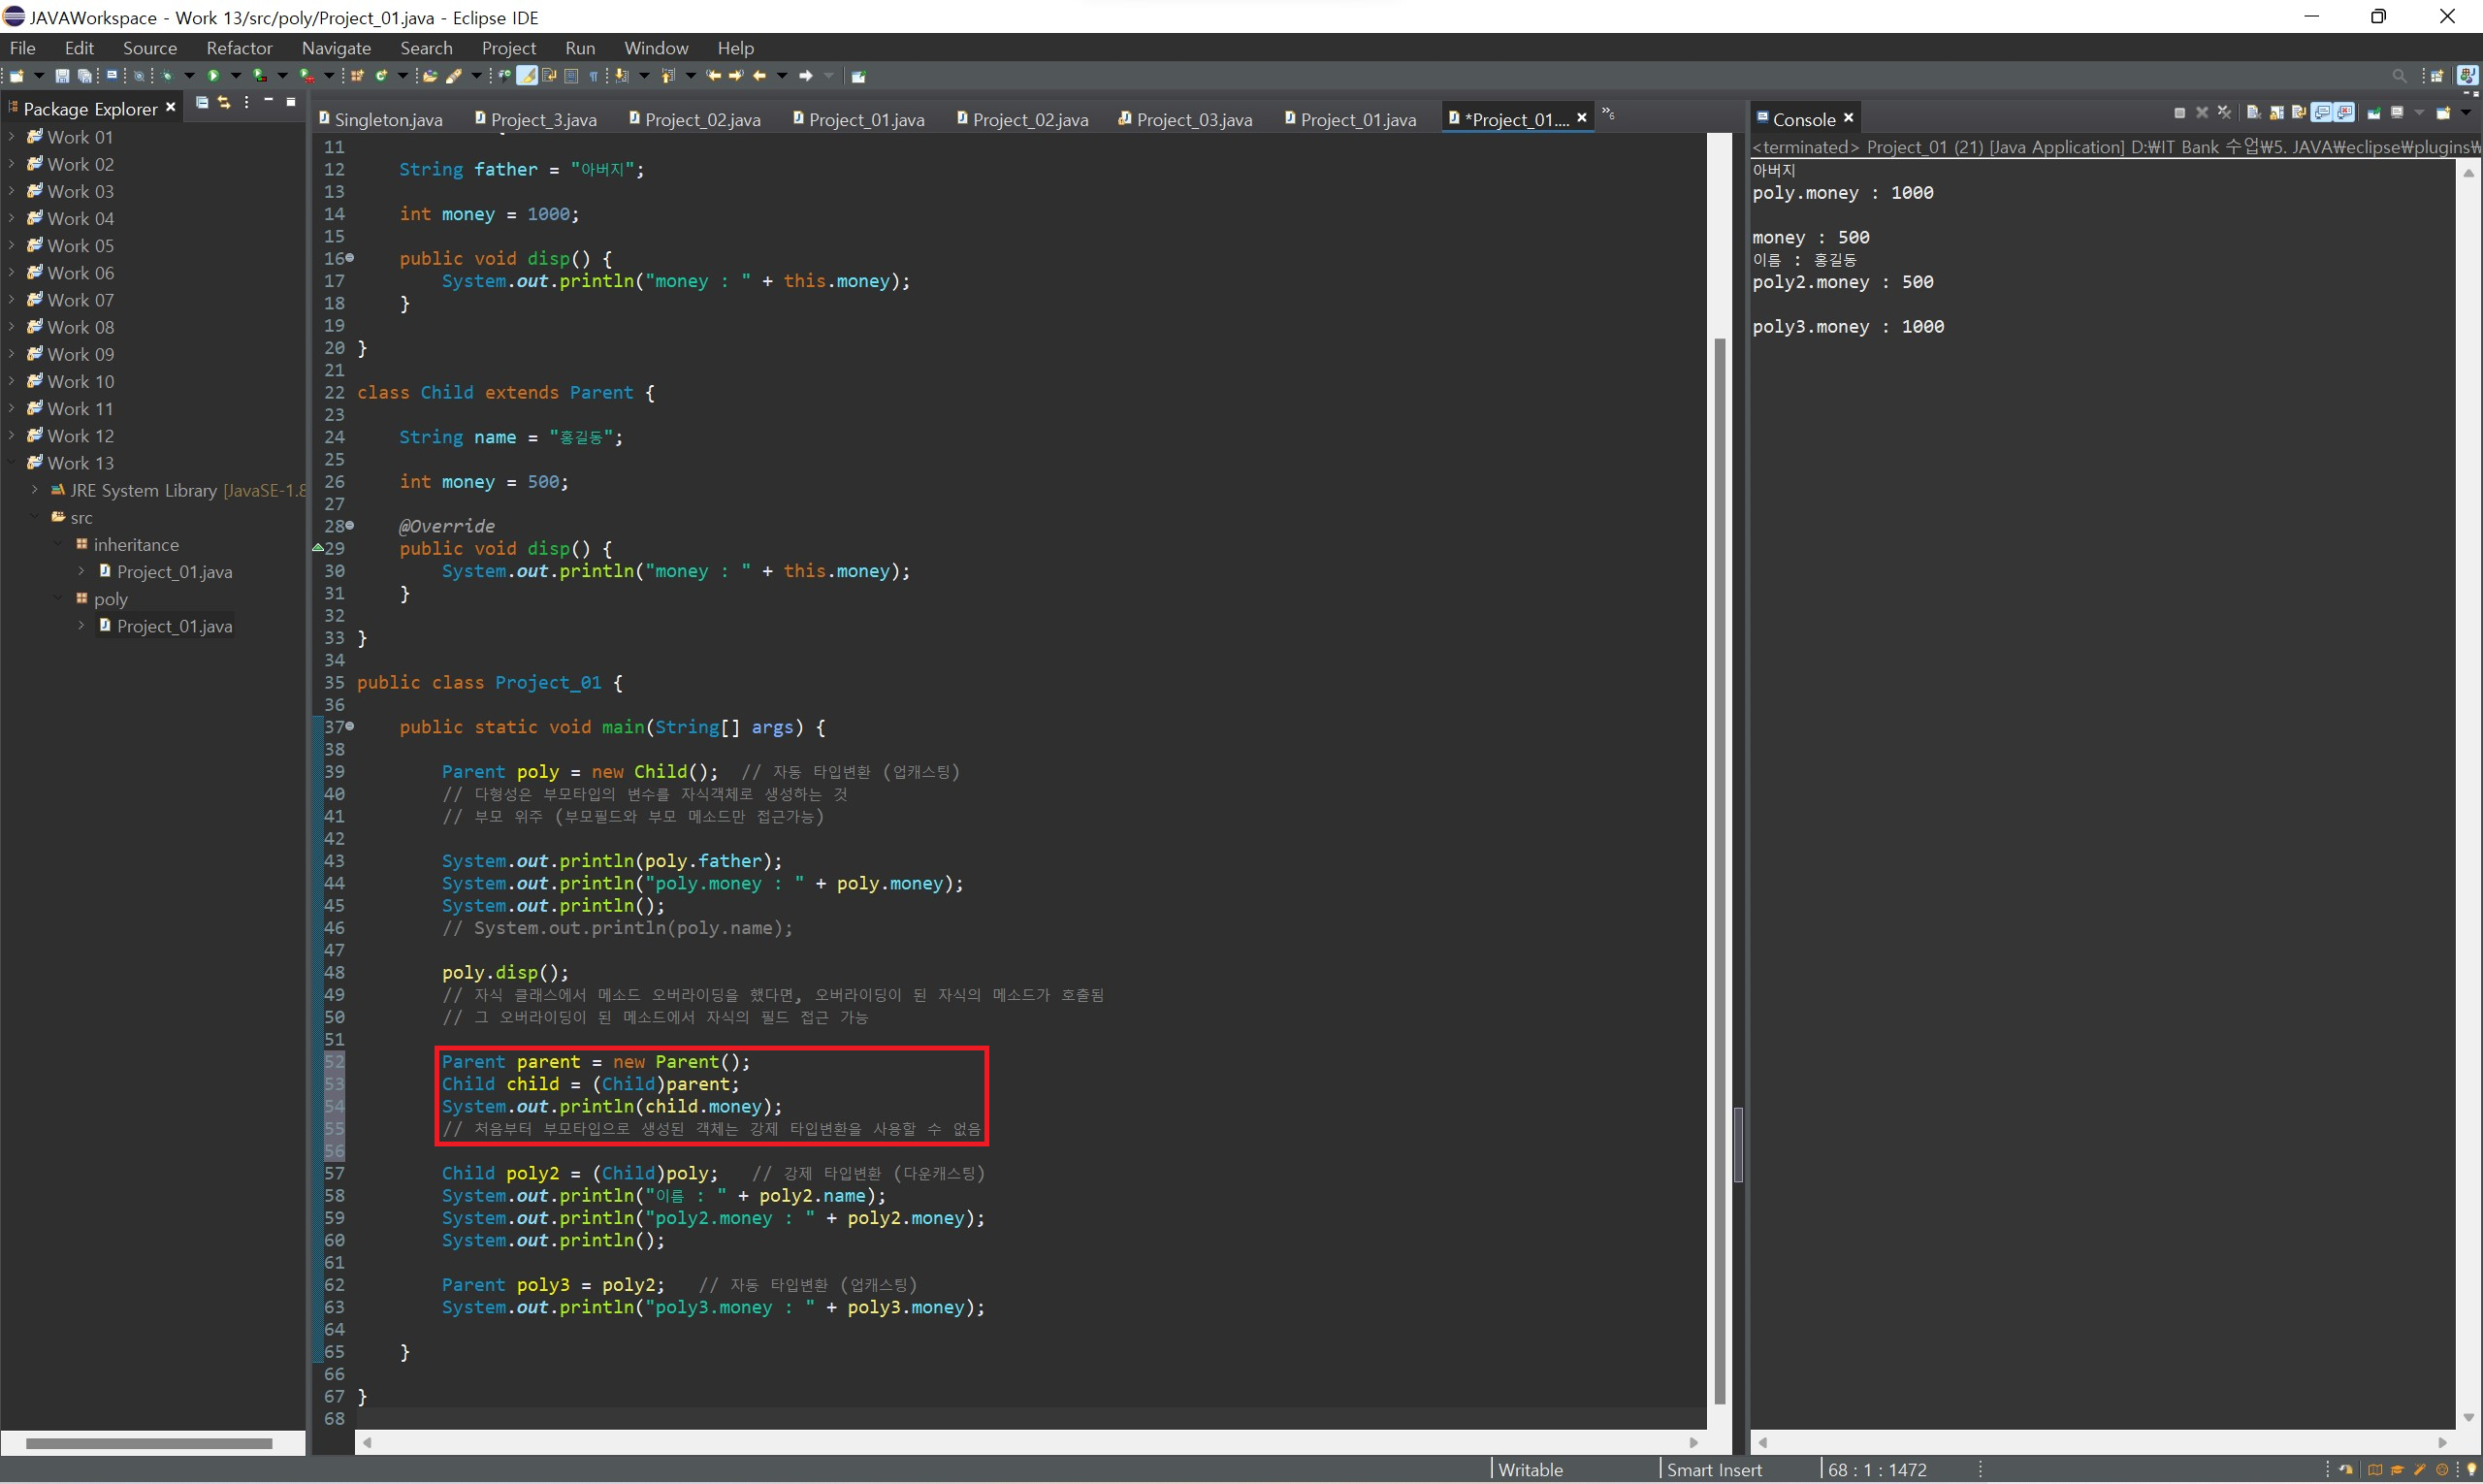Image resolution: width=2483 pixels, height=1484 pixels.
Task: Collapse all in Package Explorer
Action: (202, 102)
